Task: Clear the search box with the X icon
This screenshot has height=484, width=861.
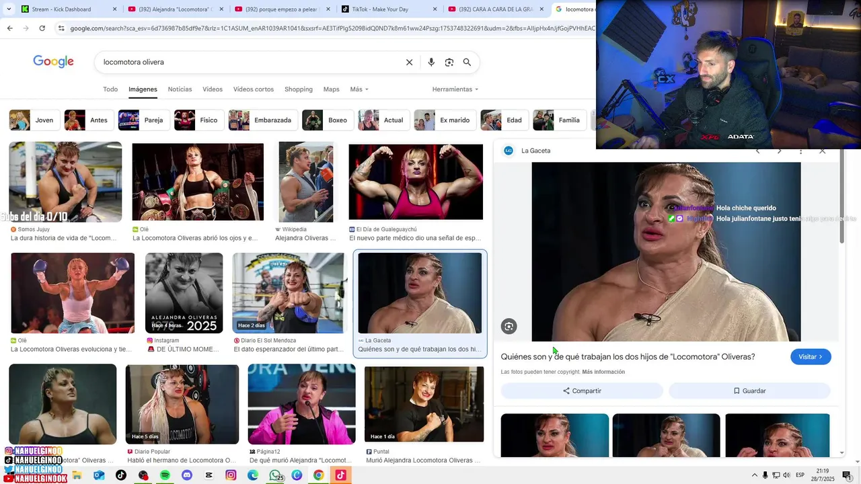Action: click(409, 63)
